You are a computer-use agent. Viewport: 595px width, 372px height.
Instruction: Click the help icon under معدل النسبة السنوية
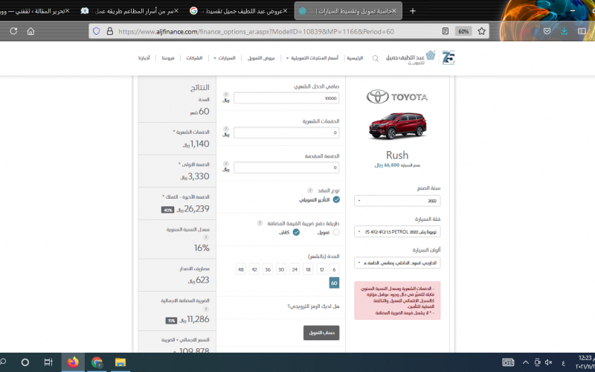click(206, 237)
